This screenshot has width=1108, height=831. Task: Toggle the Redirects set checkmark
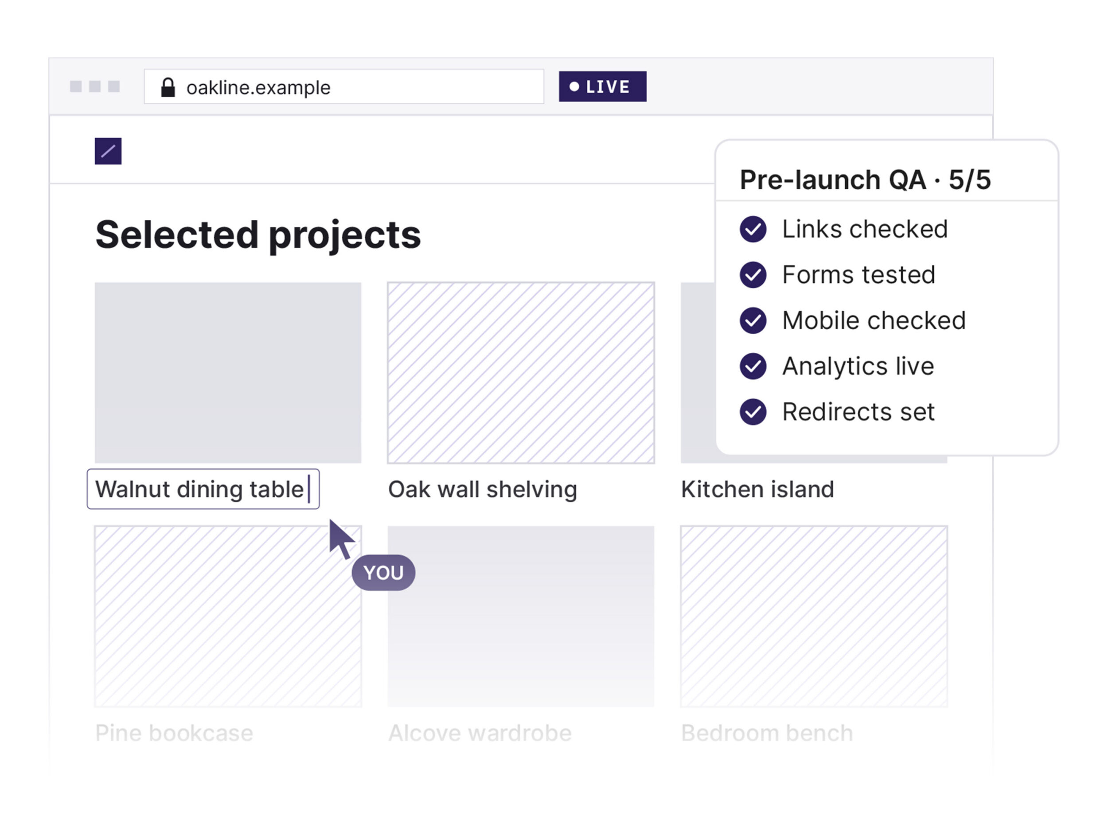(x=753, y=412)
